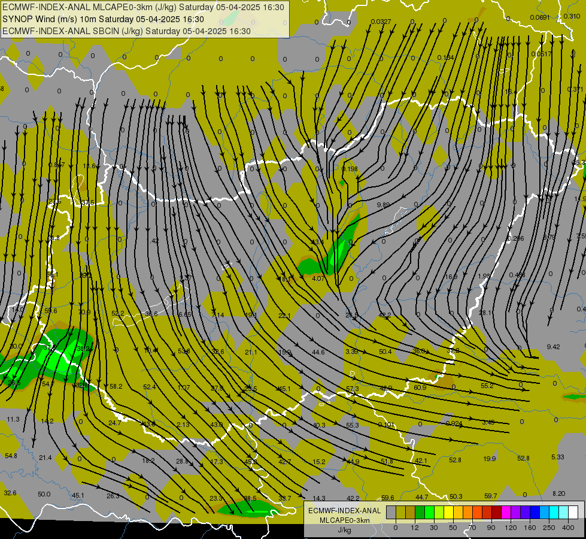Select the map value 51.8
The image size is (586, 539).
tap(387, 461)
